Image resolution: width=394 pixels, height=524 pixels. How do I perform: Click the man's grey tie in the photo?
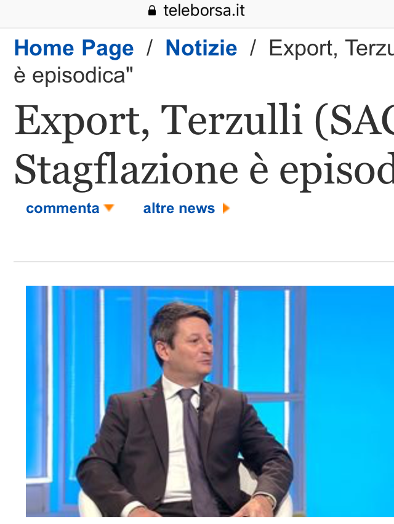[195, 448]
